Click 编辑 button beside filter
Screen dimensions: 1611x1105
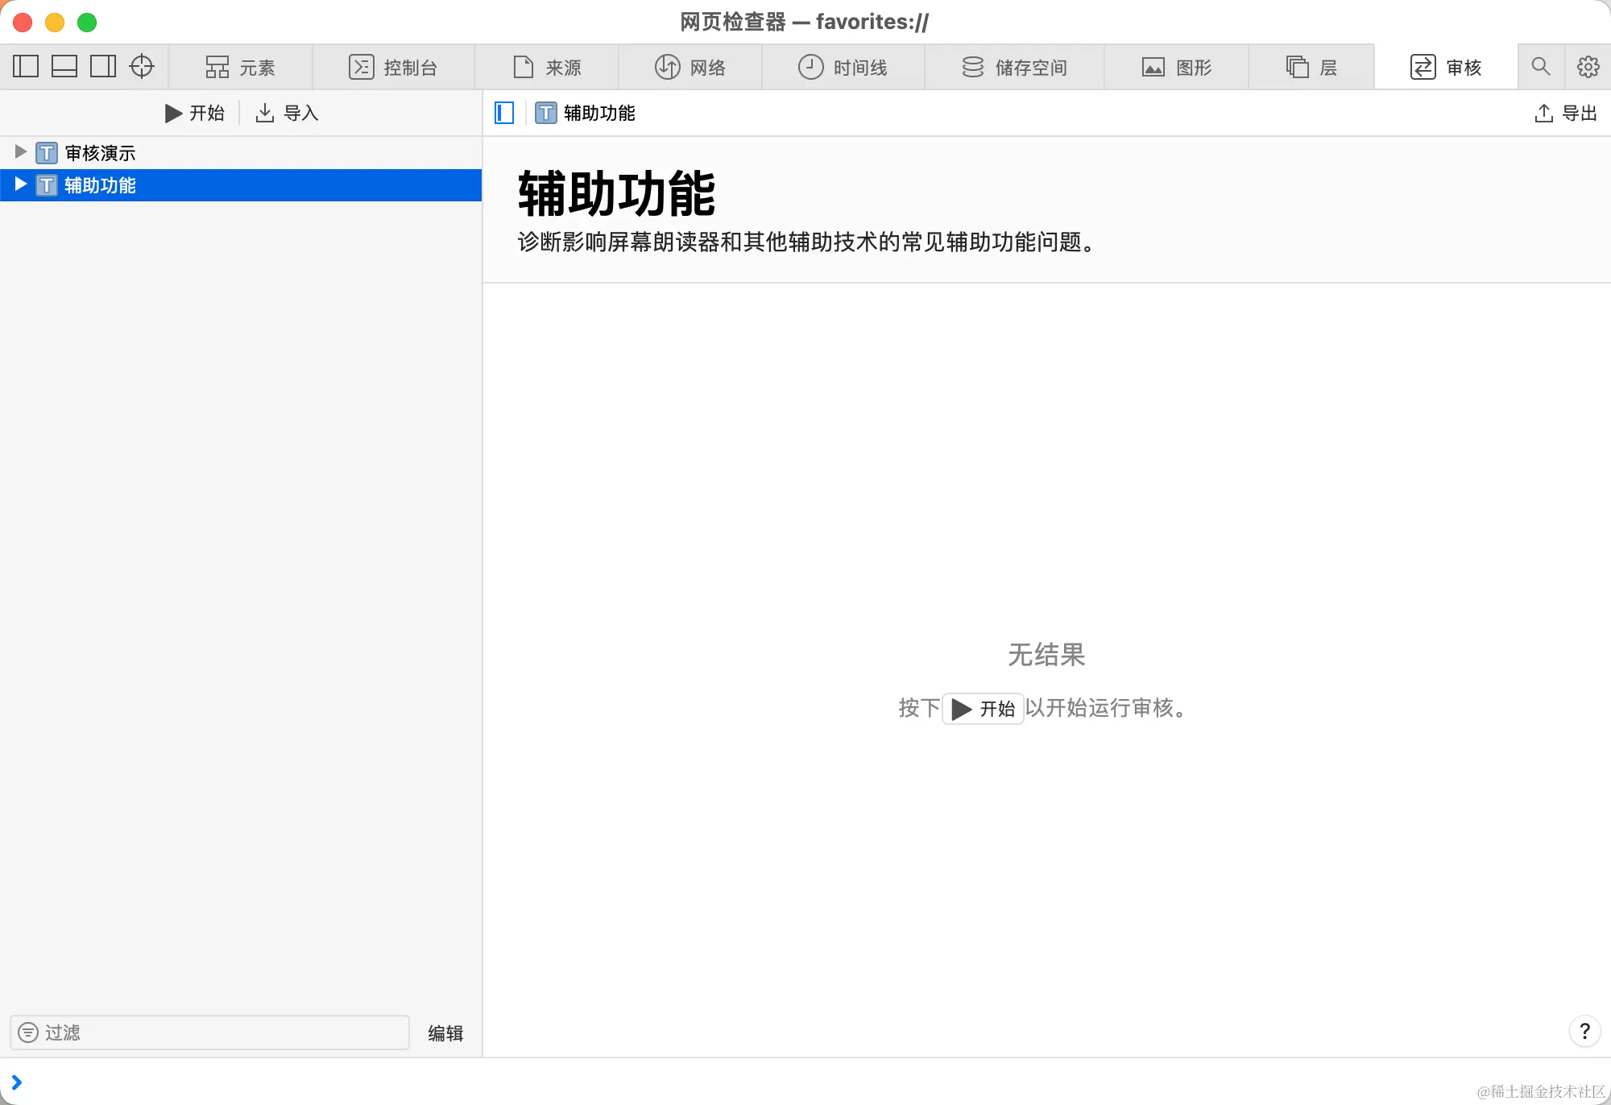pyautogui.click(x=445, y=1033)
